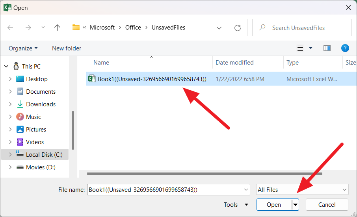Click the Cancel button
Screen dimensions: 357x217
pos(327,205)
